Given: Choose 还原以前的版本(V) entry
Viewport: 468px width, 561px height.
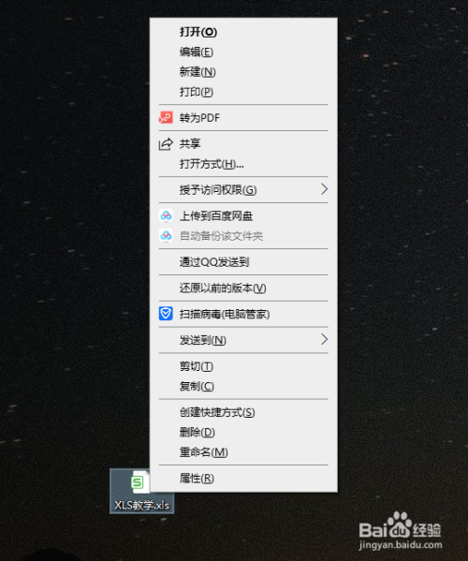Looking at the screenshot, I should 243,288.
